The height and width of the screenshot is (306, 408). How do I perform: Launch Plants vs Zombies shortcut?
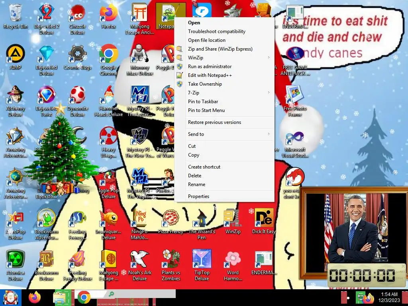click(171, 265)
